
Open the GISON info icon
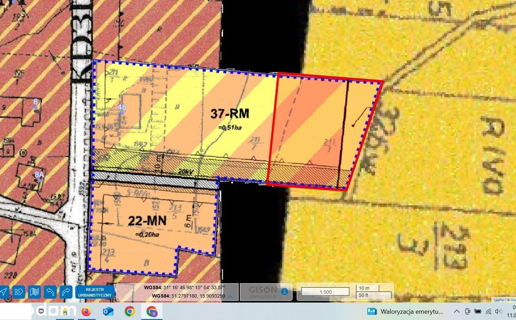tap(285, 291)
